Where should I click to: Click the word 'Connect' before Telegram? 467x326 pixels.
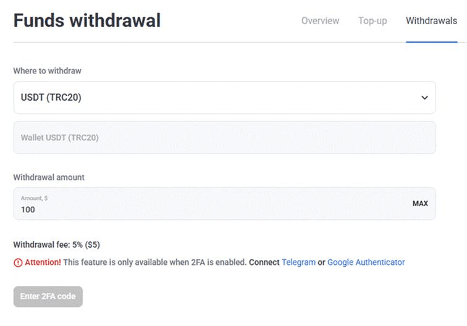[x=264, y=262]
